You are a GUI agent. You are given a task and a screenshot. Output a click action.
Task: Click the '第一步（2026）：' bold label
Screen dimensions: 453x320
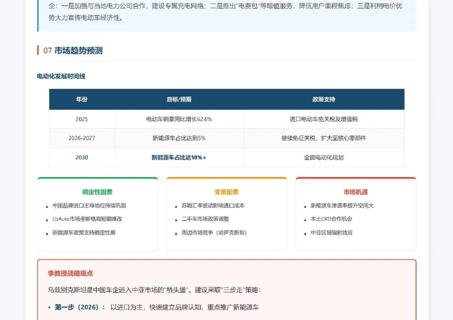pos(80,307)
